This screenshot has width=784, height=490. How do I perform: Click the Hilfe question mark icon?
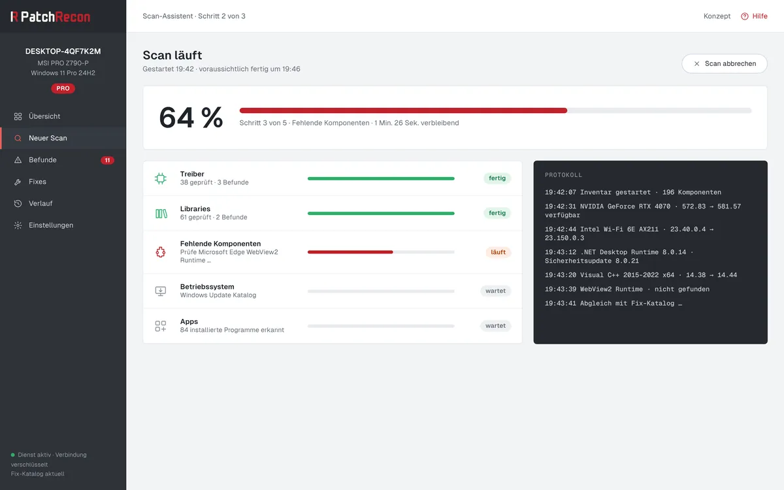tap(744, 16)
